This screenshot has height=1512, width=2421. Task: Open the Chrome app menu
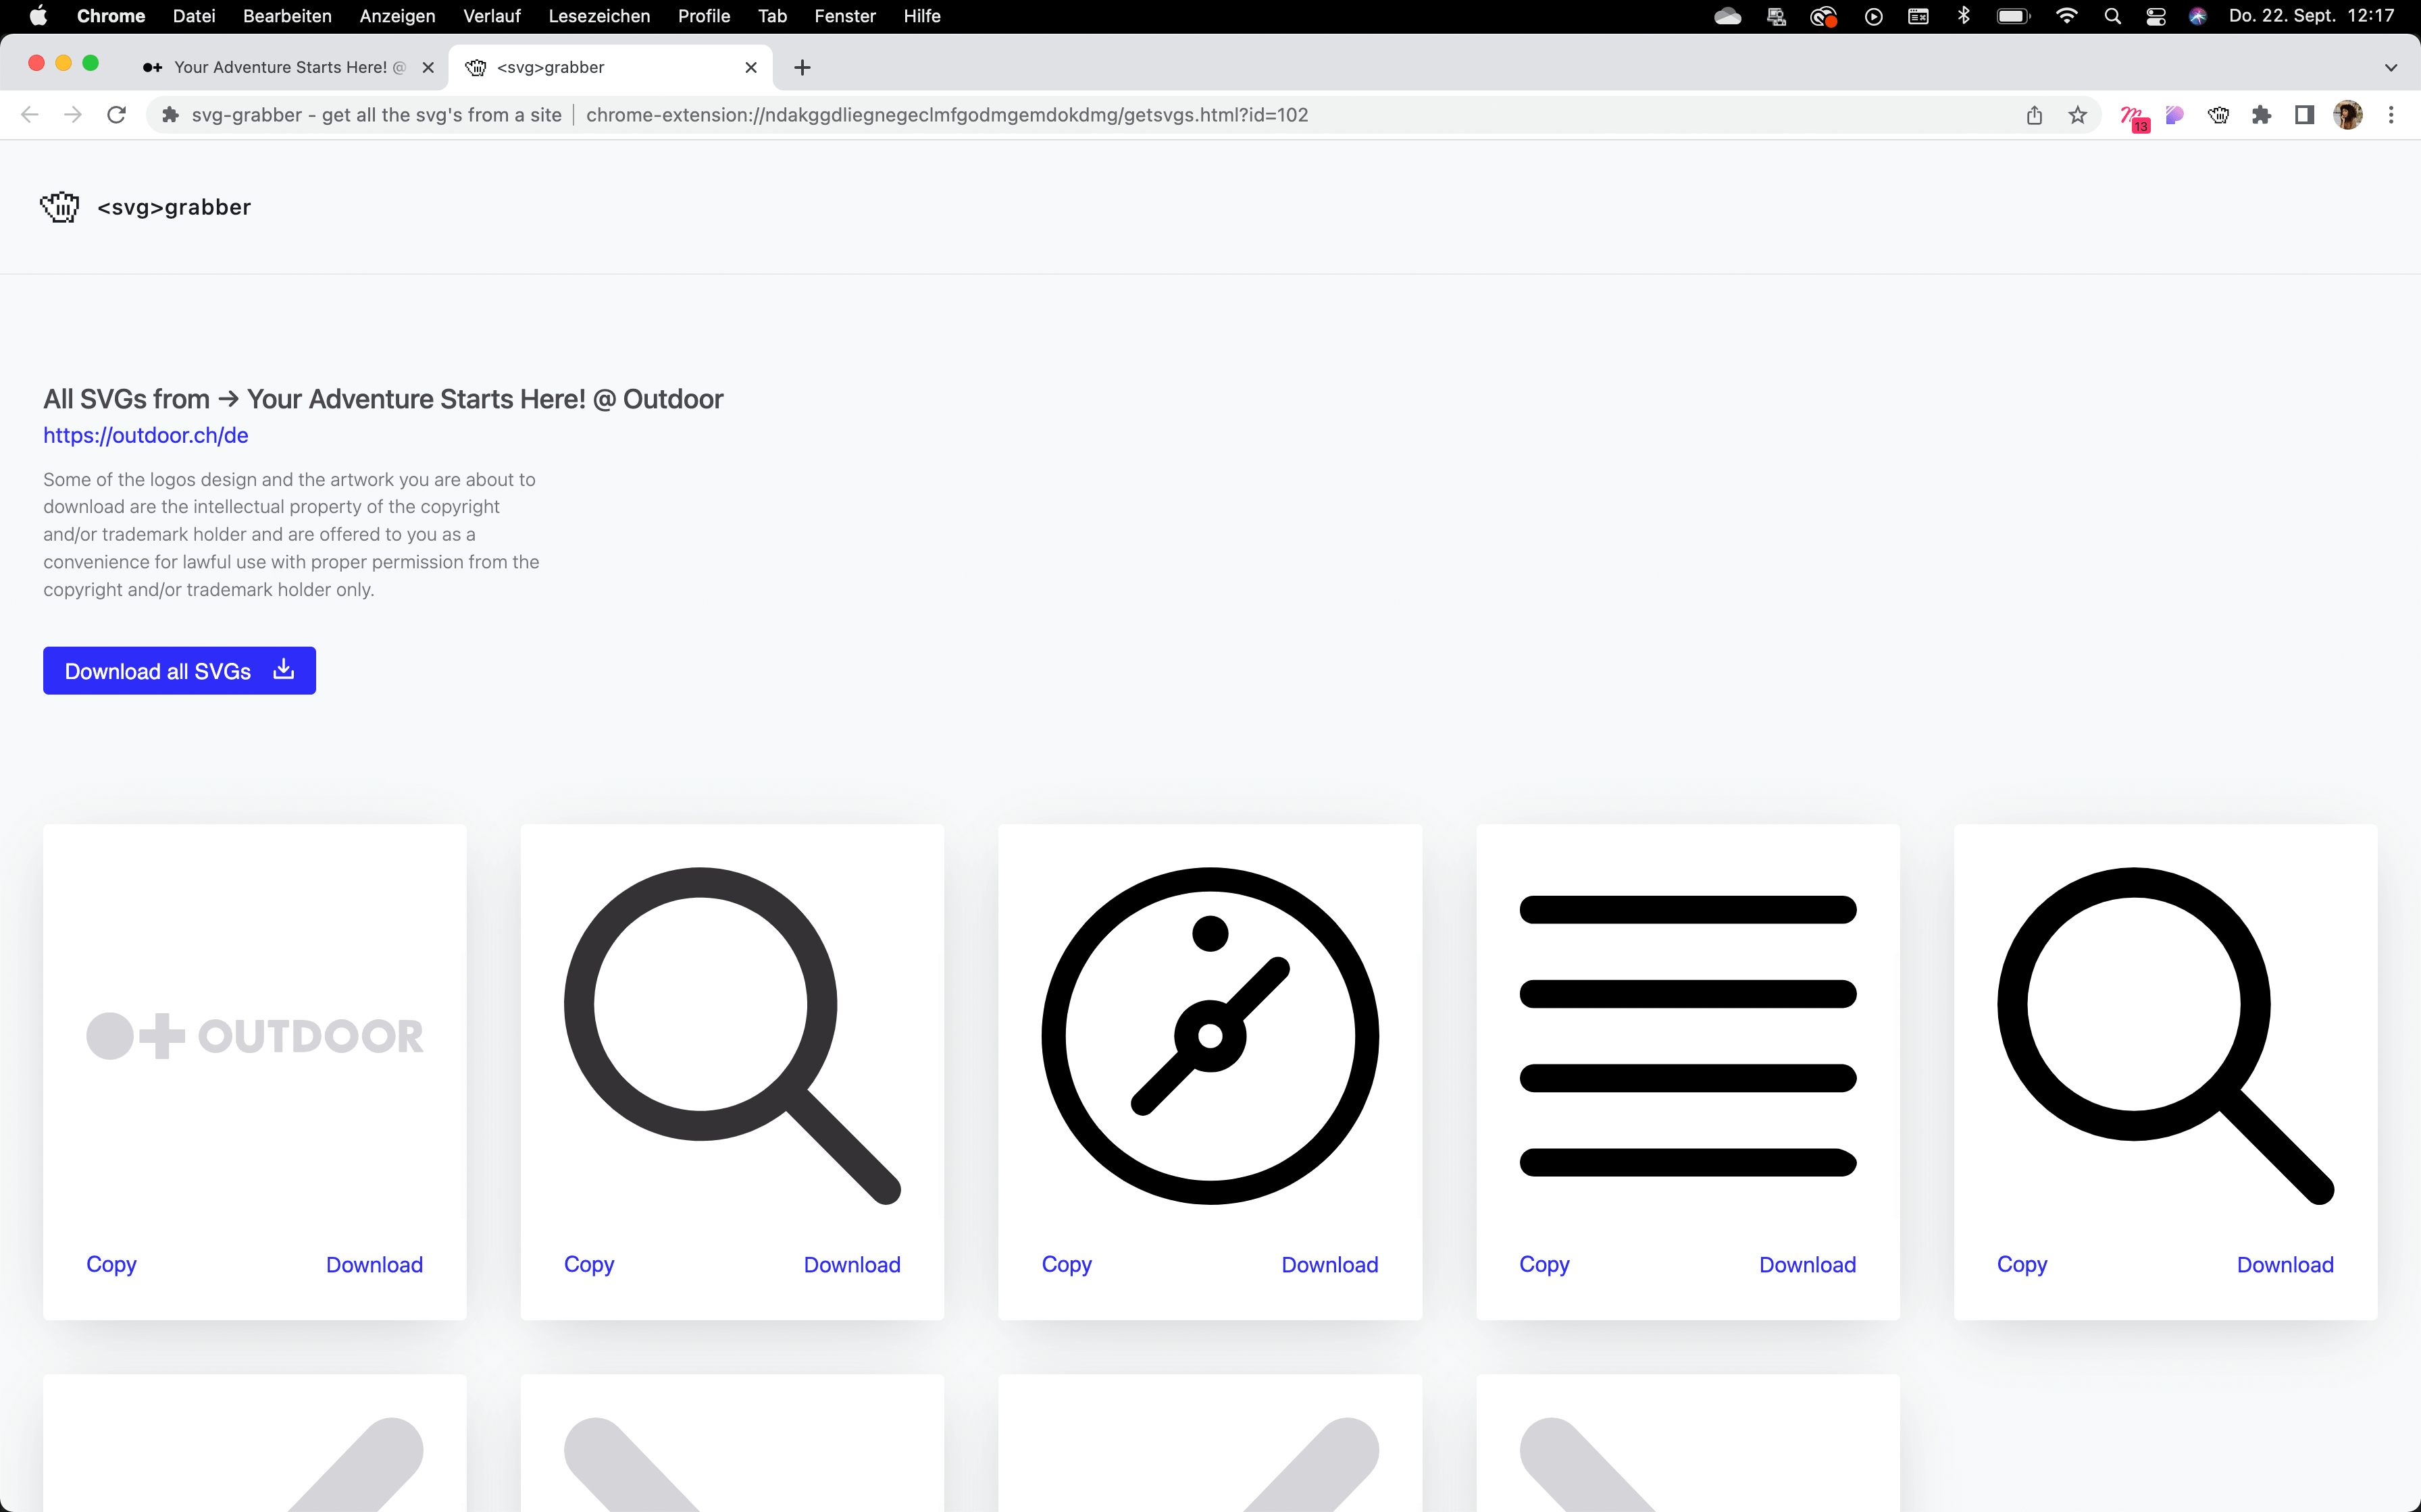tap(111, 16)
